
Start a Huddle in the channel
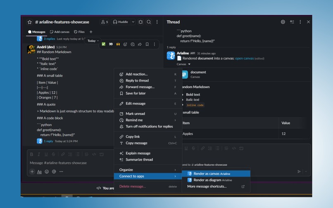pos(120,22)
